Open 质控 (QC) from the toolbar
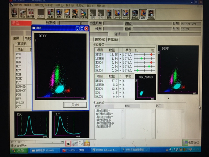Screen dimensions: 209x157 59,13
